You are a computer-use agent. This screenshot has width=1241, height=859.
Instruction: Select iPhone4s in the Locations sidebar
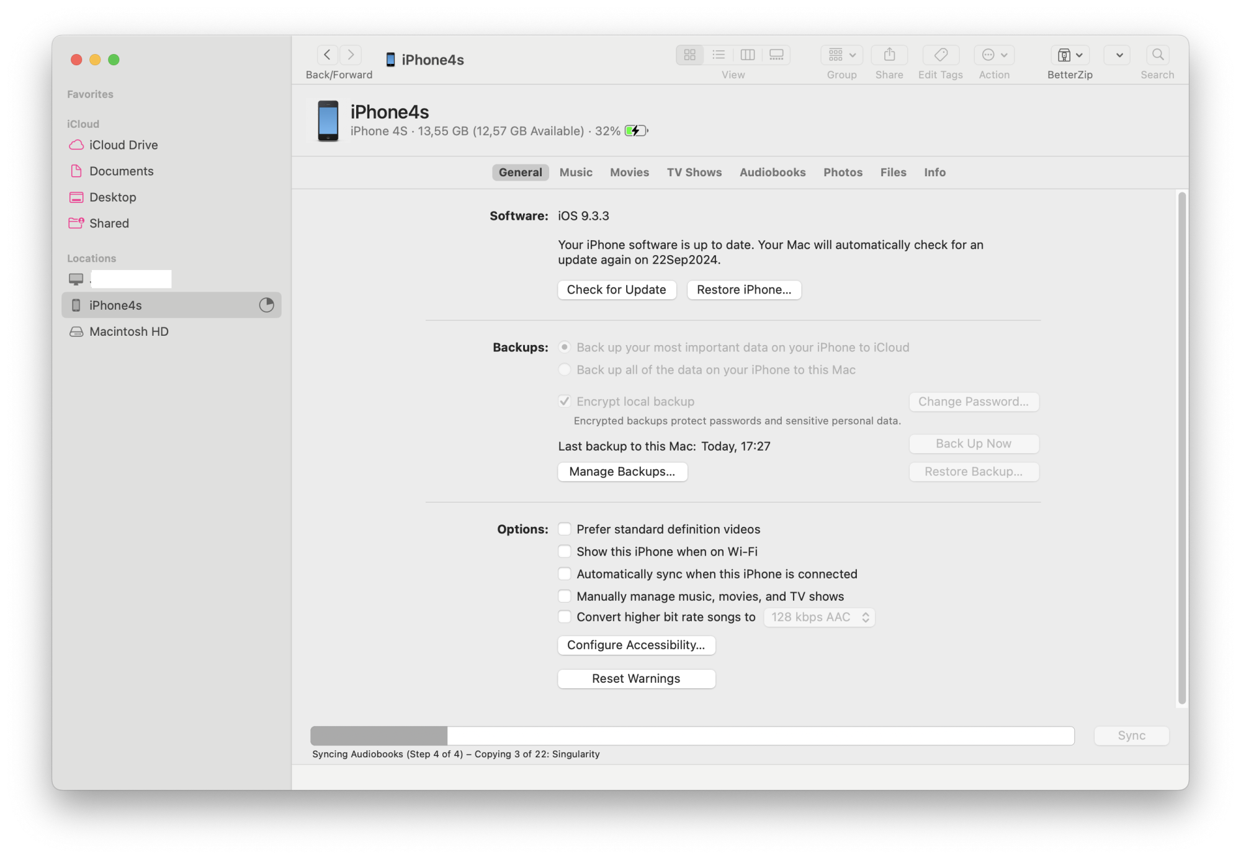pyautogui.click(x=171, y=305)
